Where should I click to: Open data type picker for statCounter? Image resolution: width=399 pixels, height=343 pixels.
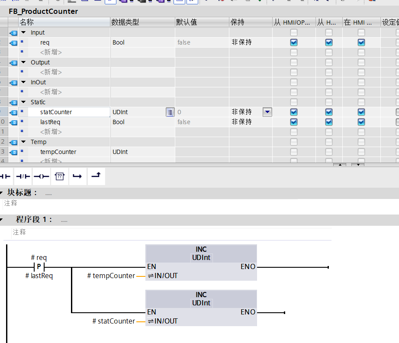point(170,112)
